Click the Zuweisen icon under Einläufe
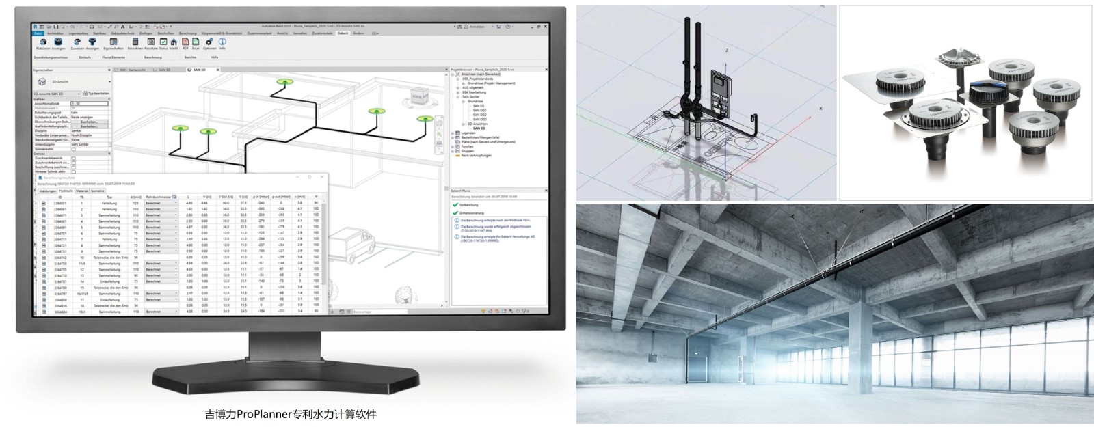Image resolution: width=1094 pixels, height=427 pixels. coord(77,43)
